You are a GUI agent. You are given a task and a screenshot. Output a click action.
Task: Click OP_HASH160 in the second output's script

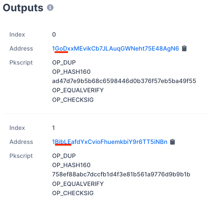[71, 165]
